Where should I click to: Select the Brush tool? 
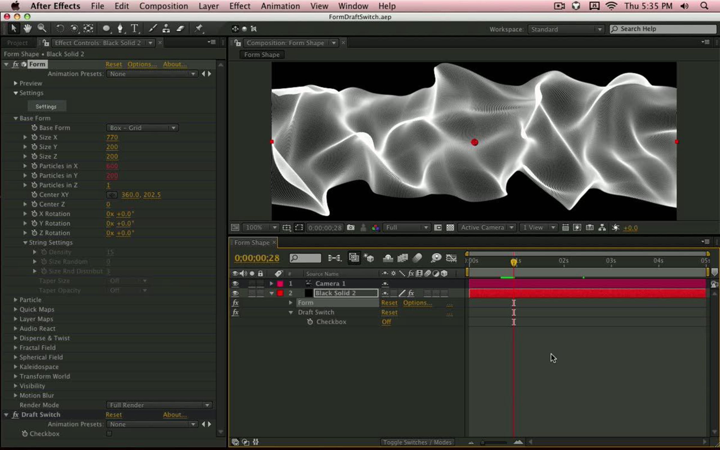pos(152,28)
